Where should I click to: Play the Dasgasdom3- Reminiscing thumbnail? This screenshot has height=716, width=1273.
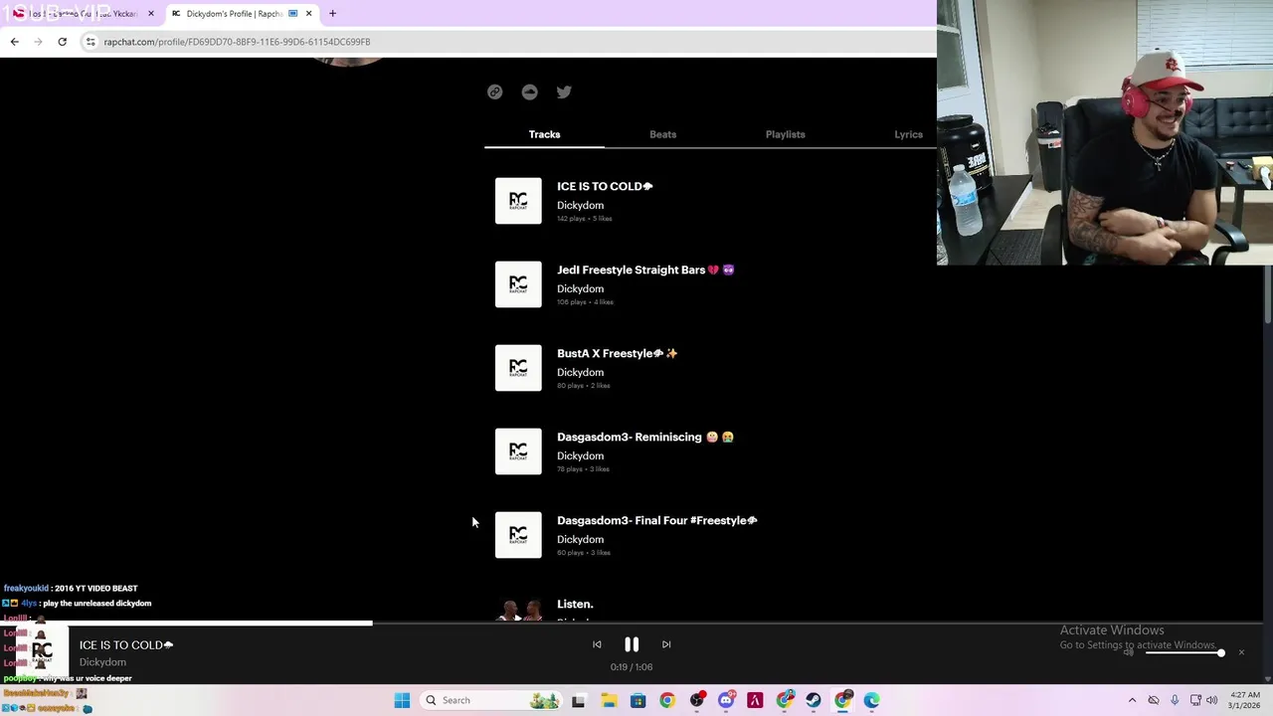pyautogui.click(x=518, y=451)
